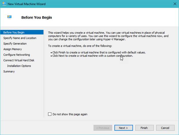The height and width of the screenshot is (135, 179).
Task: Select the Connect Virtual Hard Disk step
Action: pyautogui.click(x=19, y=60)
